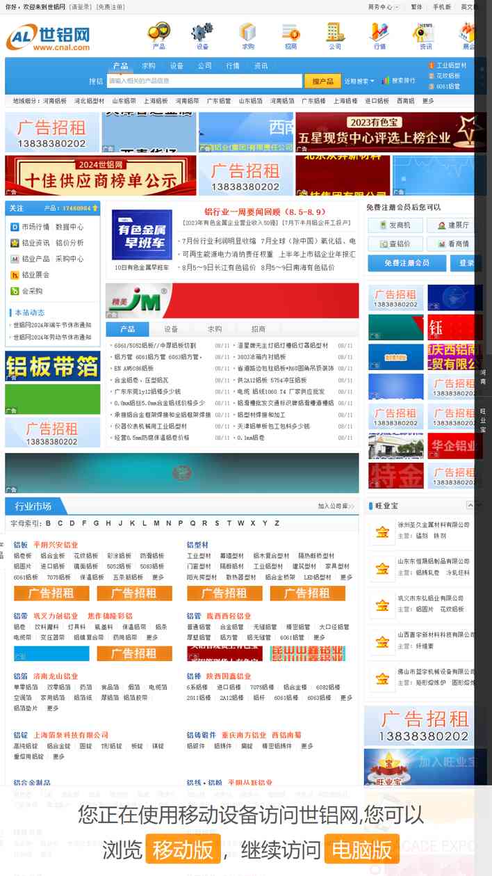Click gold 宝 badge beside 山西喜宇新材料
492x876 pixels.
(382, 642)
